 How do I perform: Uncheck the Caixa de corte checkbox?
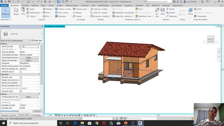[21, 91]
